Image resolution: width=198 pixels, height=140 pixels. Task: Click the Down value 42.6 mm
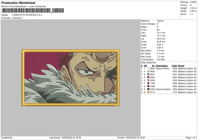tap(161, 42)
